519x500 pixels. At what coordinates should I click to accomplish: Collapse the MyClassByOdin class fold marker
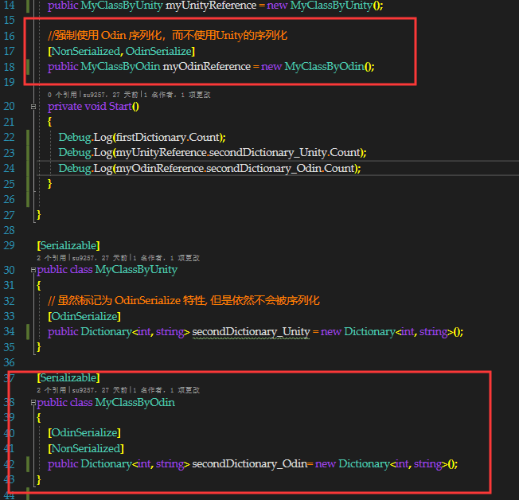click(33, 403)
